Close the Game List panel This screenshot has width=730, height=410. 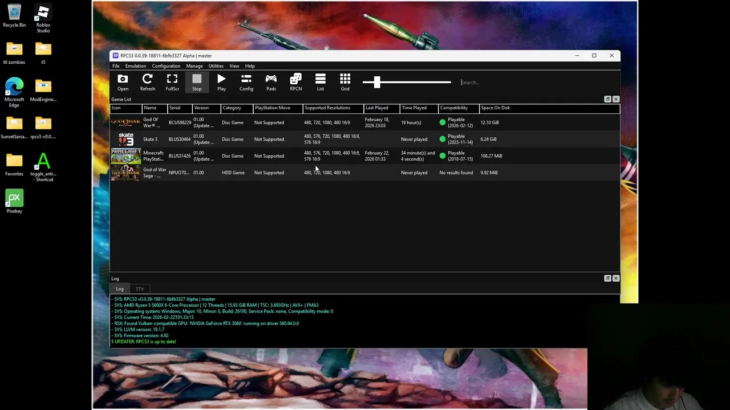[x=616, y=99]
